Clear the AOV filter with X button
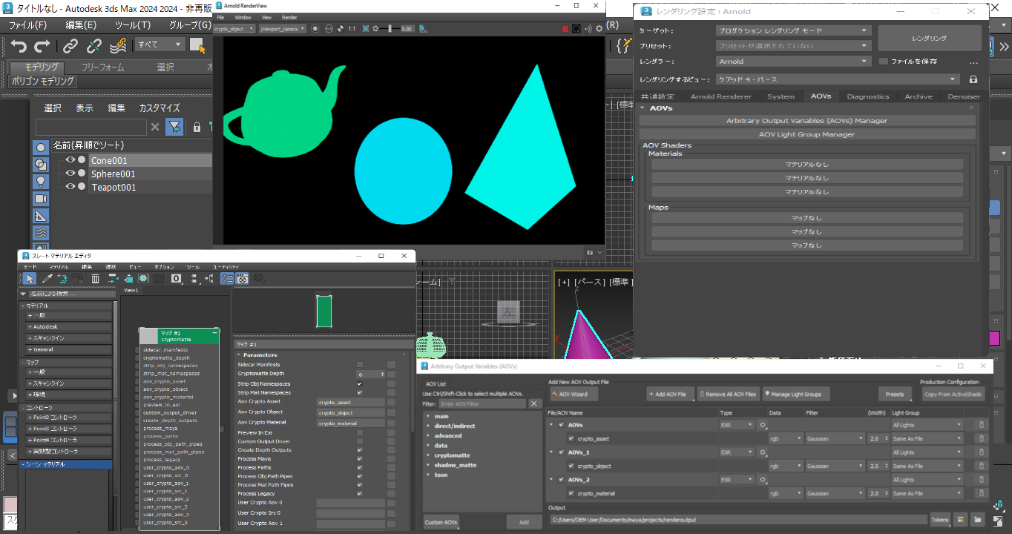The image size is (1012, 534). pos(535,403)
